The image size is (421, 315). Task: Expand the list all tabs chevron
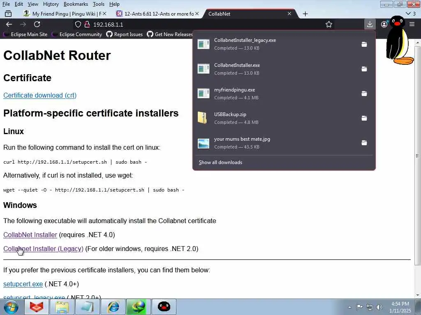408,14
